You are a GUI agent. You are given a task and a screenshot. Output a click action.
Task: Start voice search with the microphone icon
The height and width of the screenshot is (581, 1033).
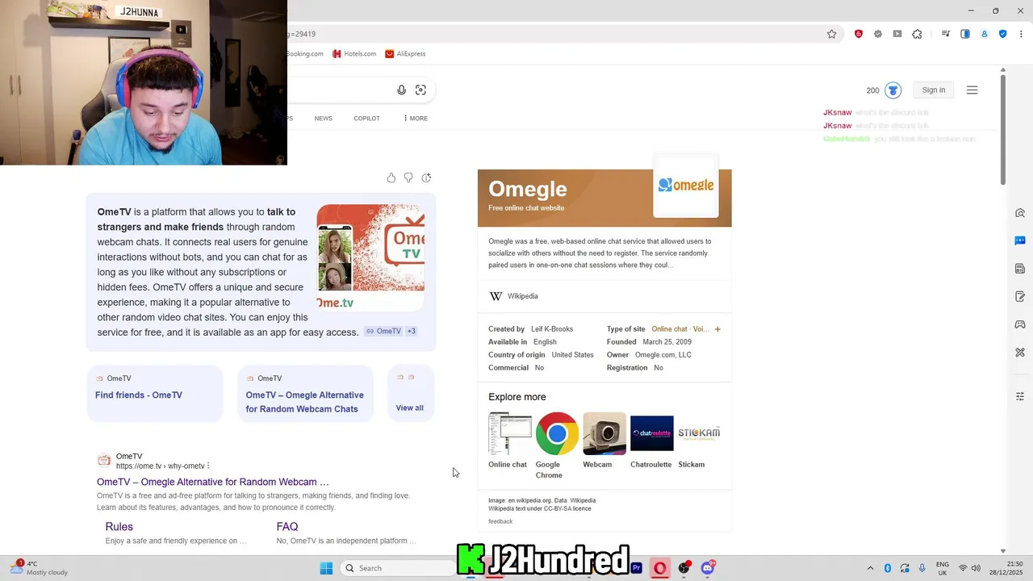(401, 90)
